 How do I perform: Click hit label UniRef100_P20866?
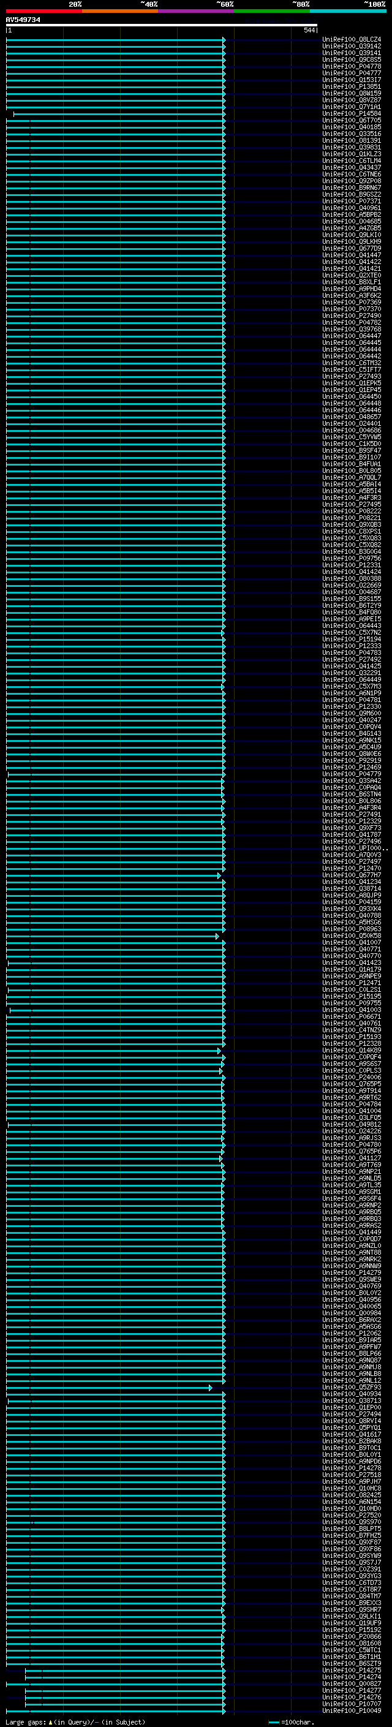pos(352,1636)
